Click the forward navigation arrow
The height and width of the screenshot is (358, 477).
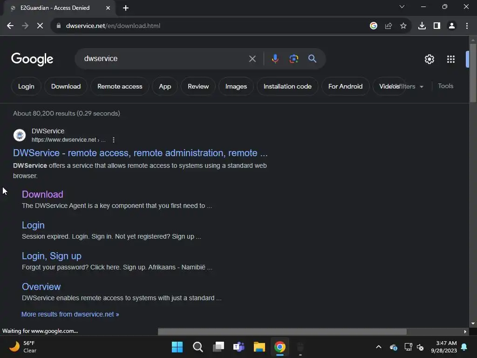(25, 26)
